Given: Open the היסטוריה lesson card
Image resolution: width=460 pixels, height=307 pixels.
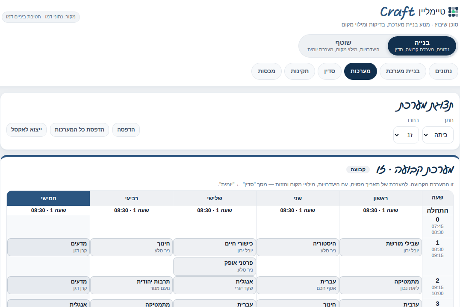Looking at the screenshot, I should 298,247.
